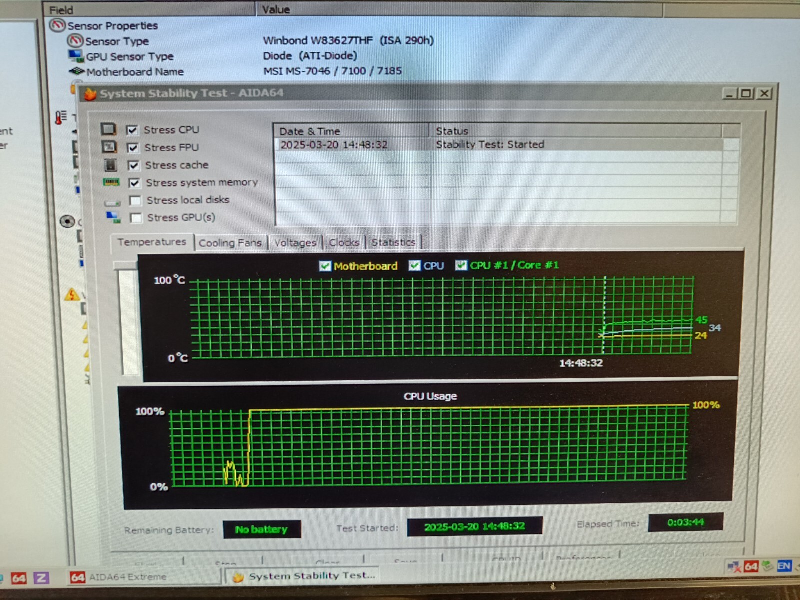Click the green RAM module icon
The height and width of the screenshot is (600, 800).
(111, 182)
